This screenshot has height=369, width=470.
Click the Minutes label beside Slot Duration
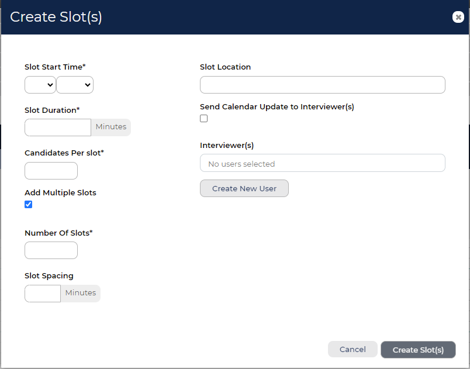(x=111, y=127)
